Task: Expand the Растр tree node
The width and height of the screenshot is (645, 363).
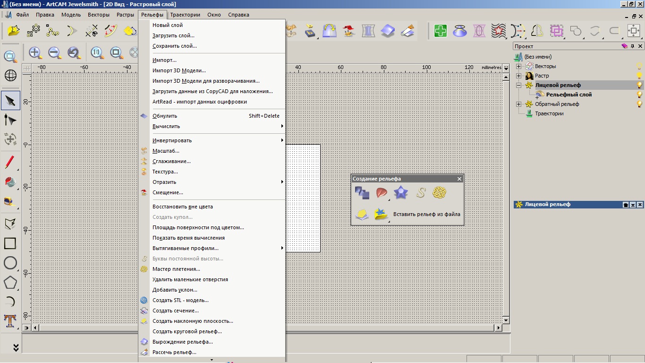Action: click(x=518, y=76)
